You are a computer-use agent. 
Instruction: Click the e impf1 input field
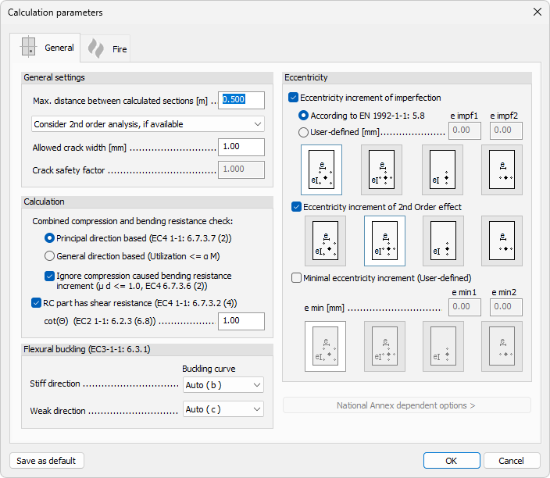point(464,130)
